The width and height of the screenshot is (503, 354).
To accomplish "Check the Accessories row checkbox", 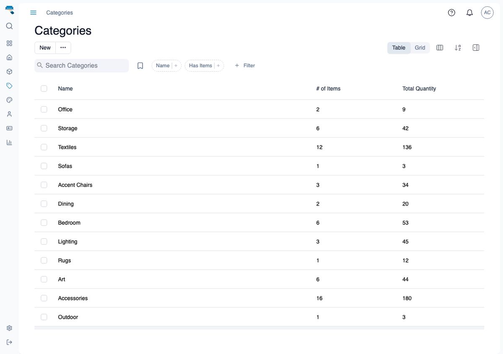I will click(44, 298).
